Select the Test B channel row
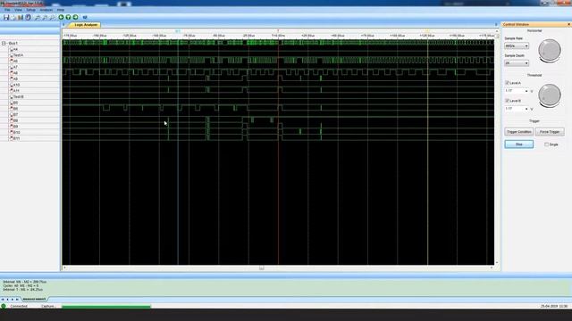572x321 pixels. point(29,97)
